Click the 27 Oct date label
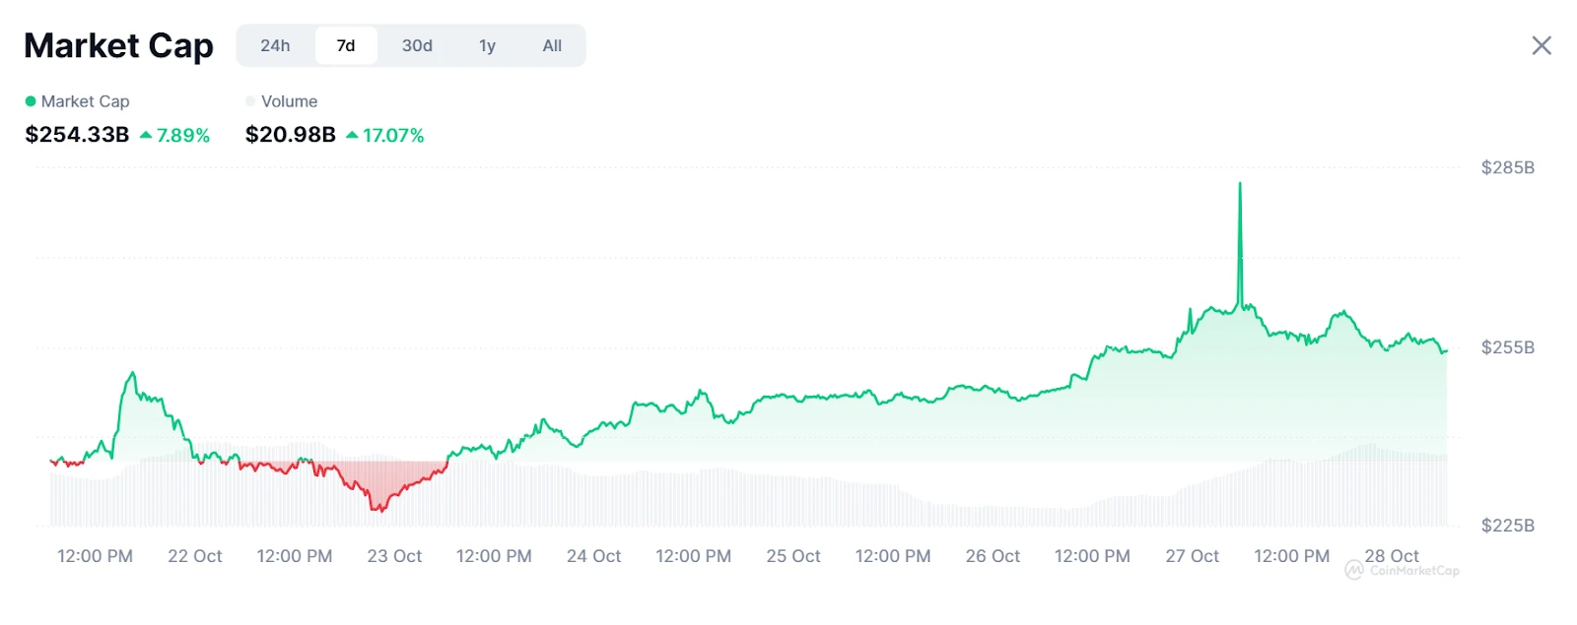Viewport: 1577px width, 625px height. coord(1192,556)
